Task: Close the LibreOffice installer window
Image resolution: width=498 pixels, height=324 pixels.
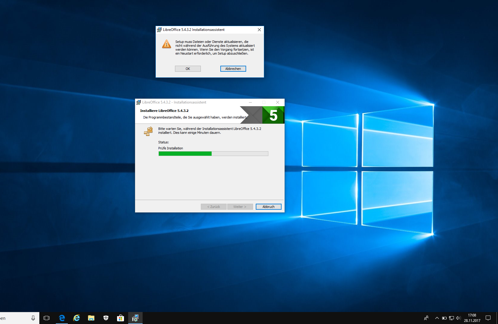Action: 278,102
